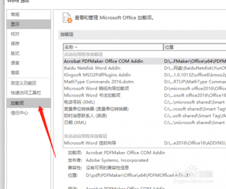Select the 显示 category in sidebar
The height and width of the screenshot is (189, 226).
click(28, 24)
